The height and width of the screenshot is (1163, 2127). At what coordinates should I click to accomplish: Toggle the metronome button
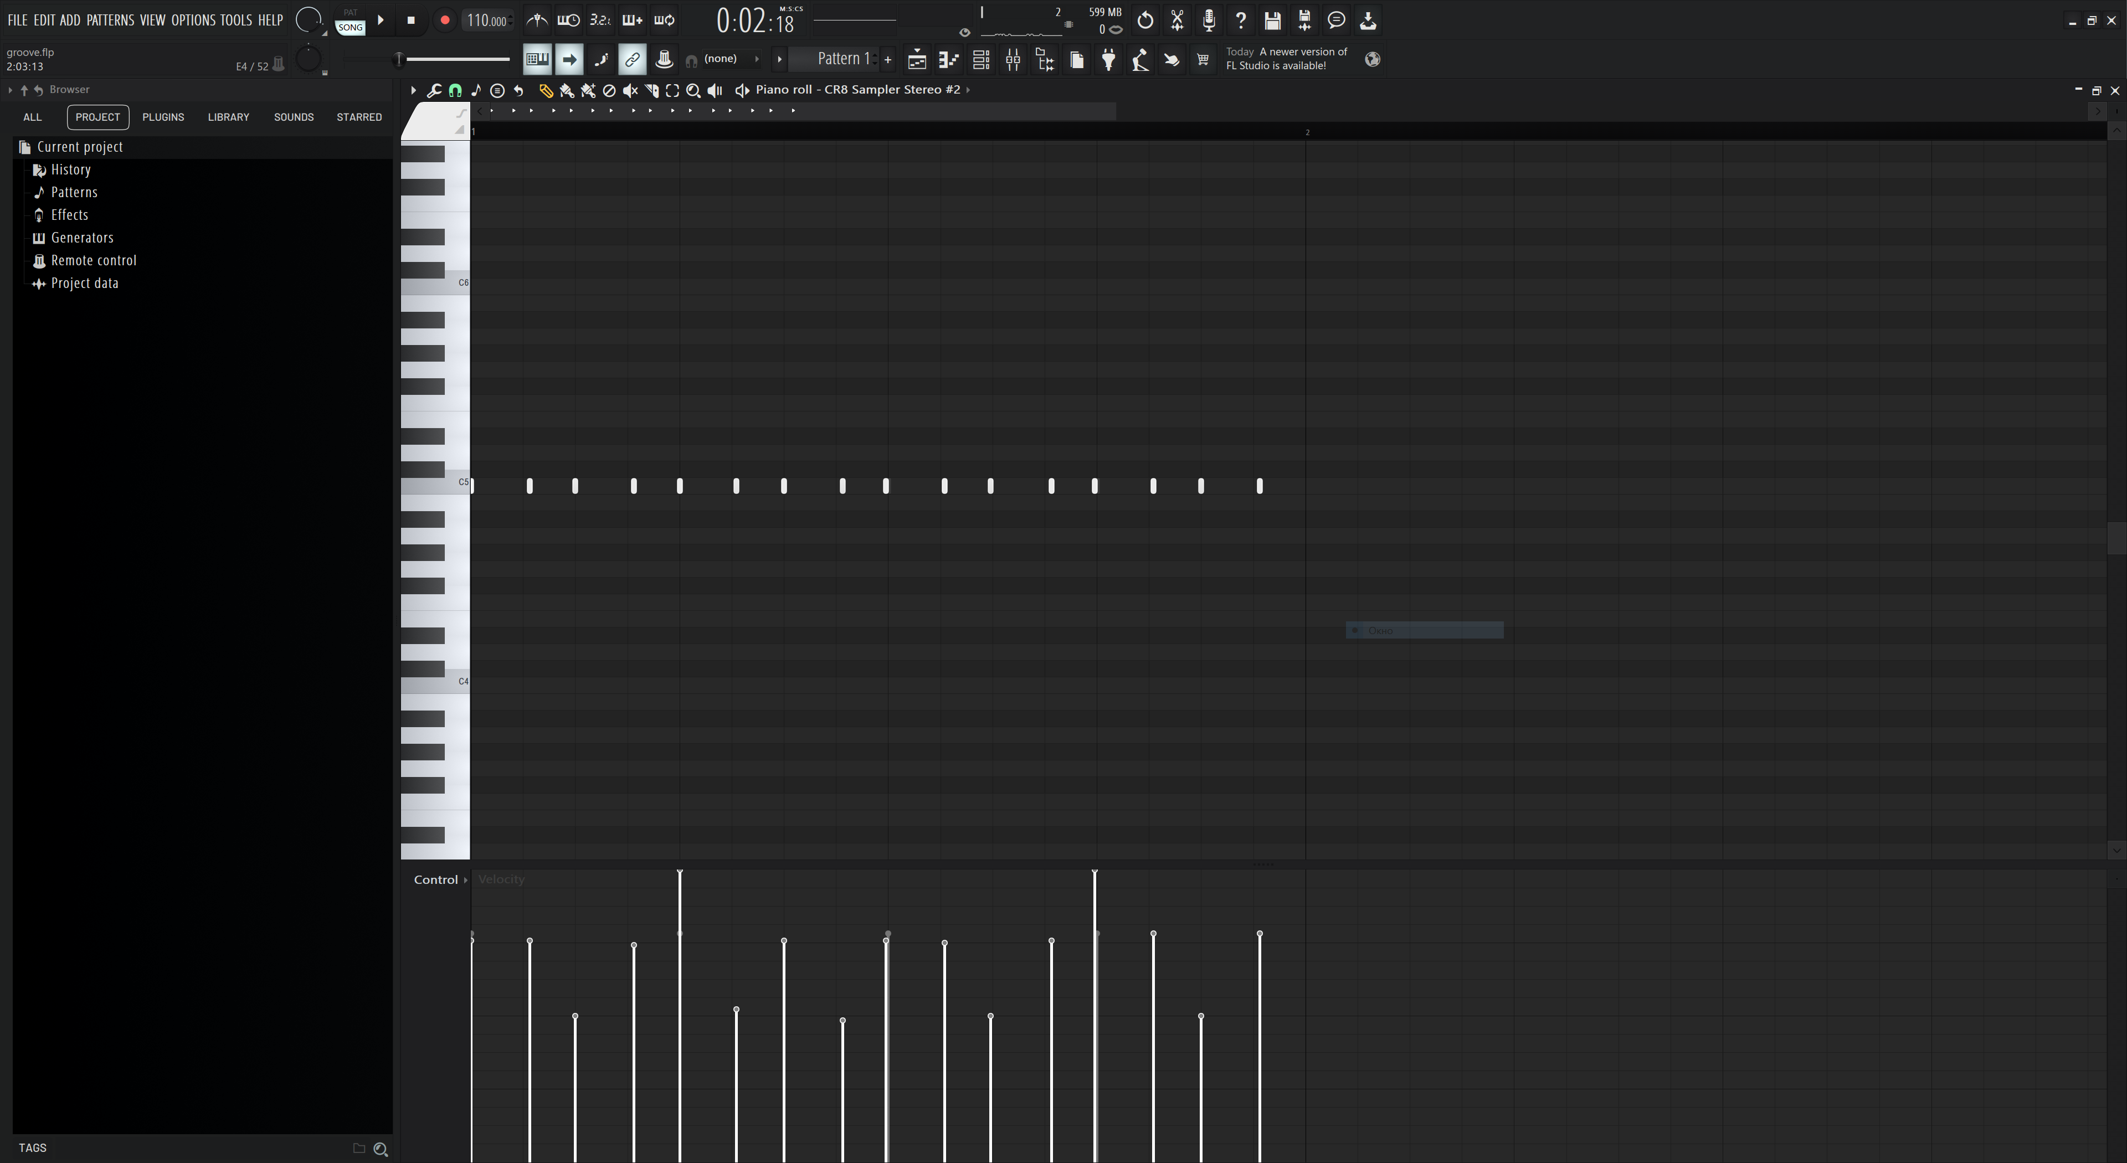coord(537,20)
